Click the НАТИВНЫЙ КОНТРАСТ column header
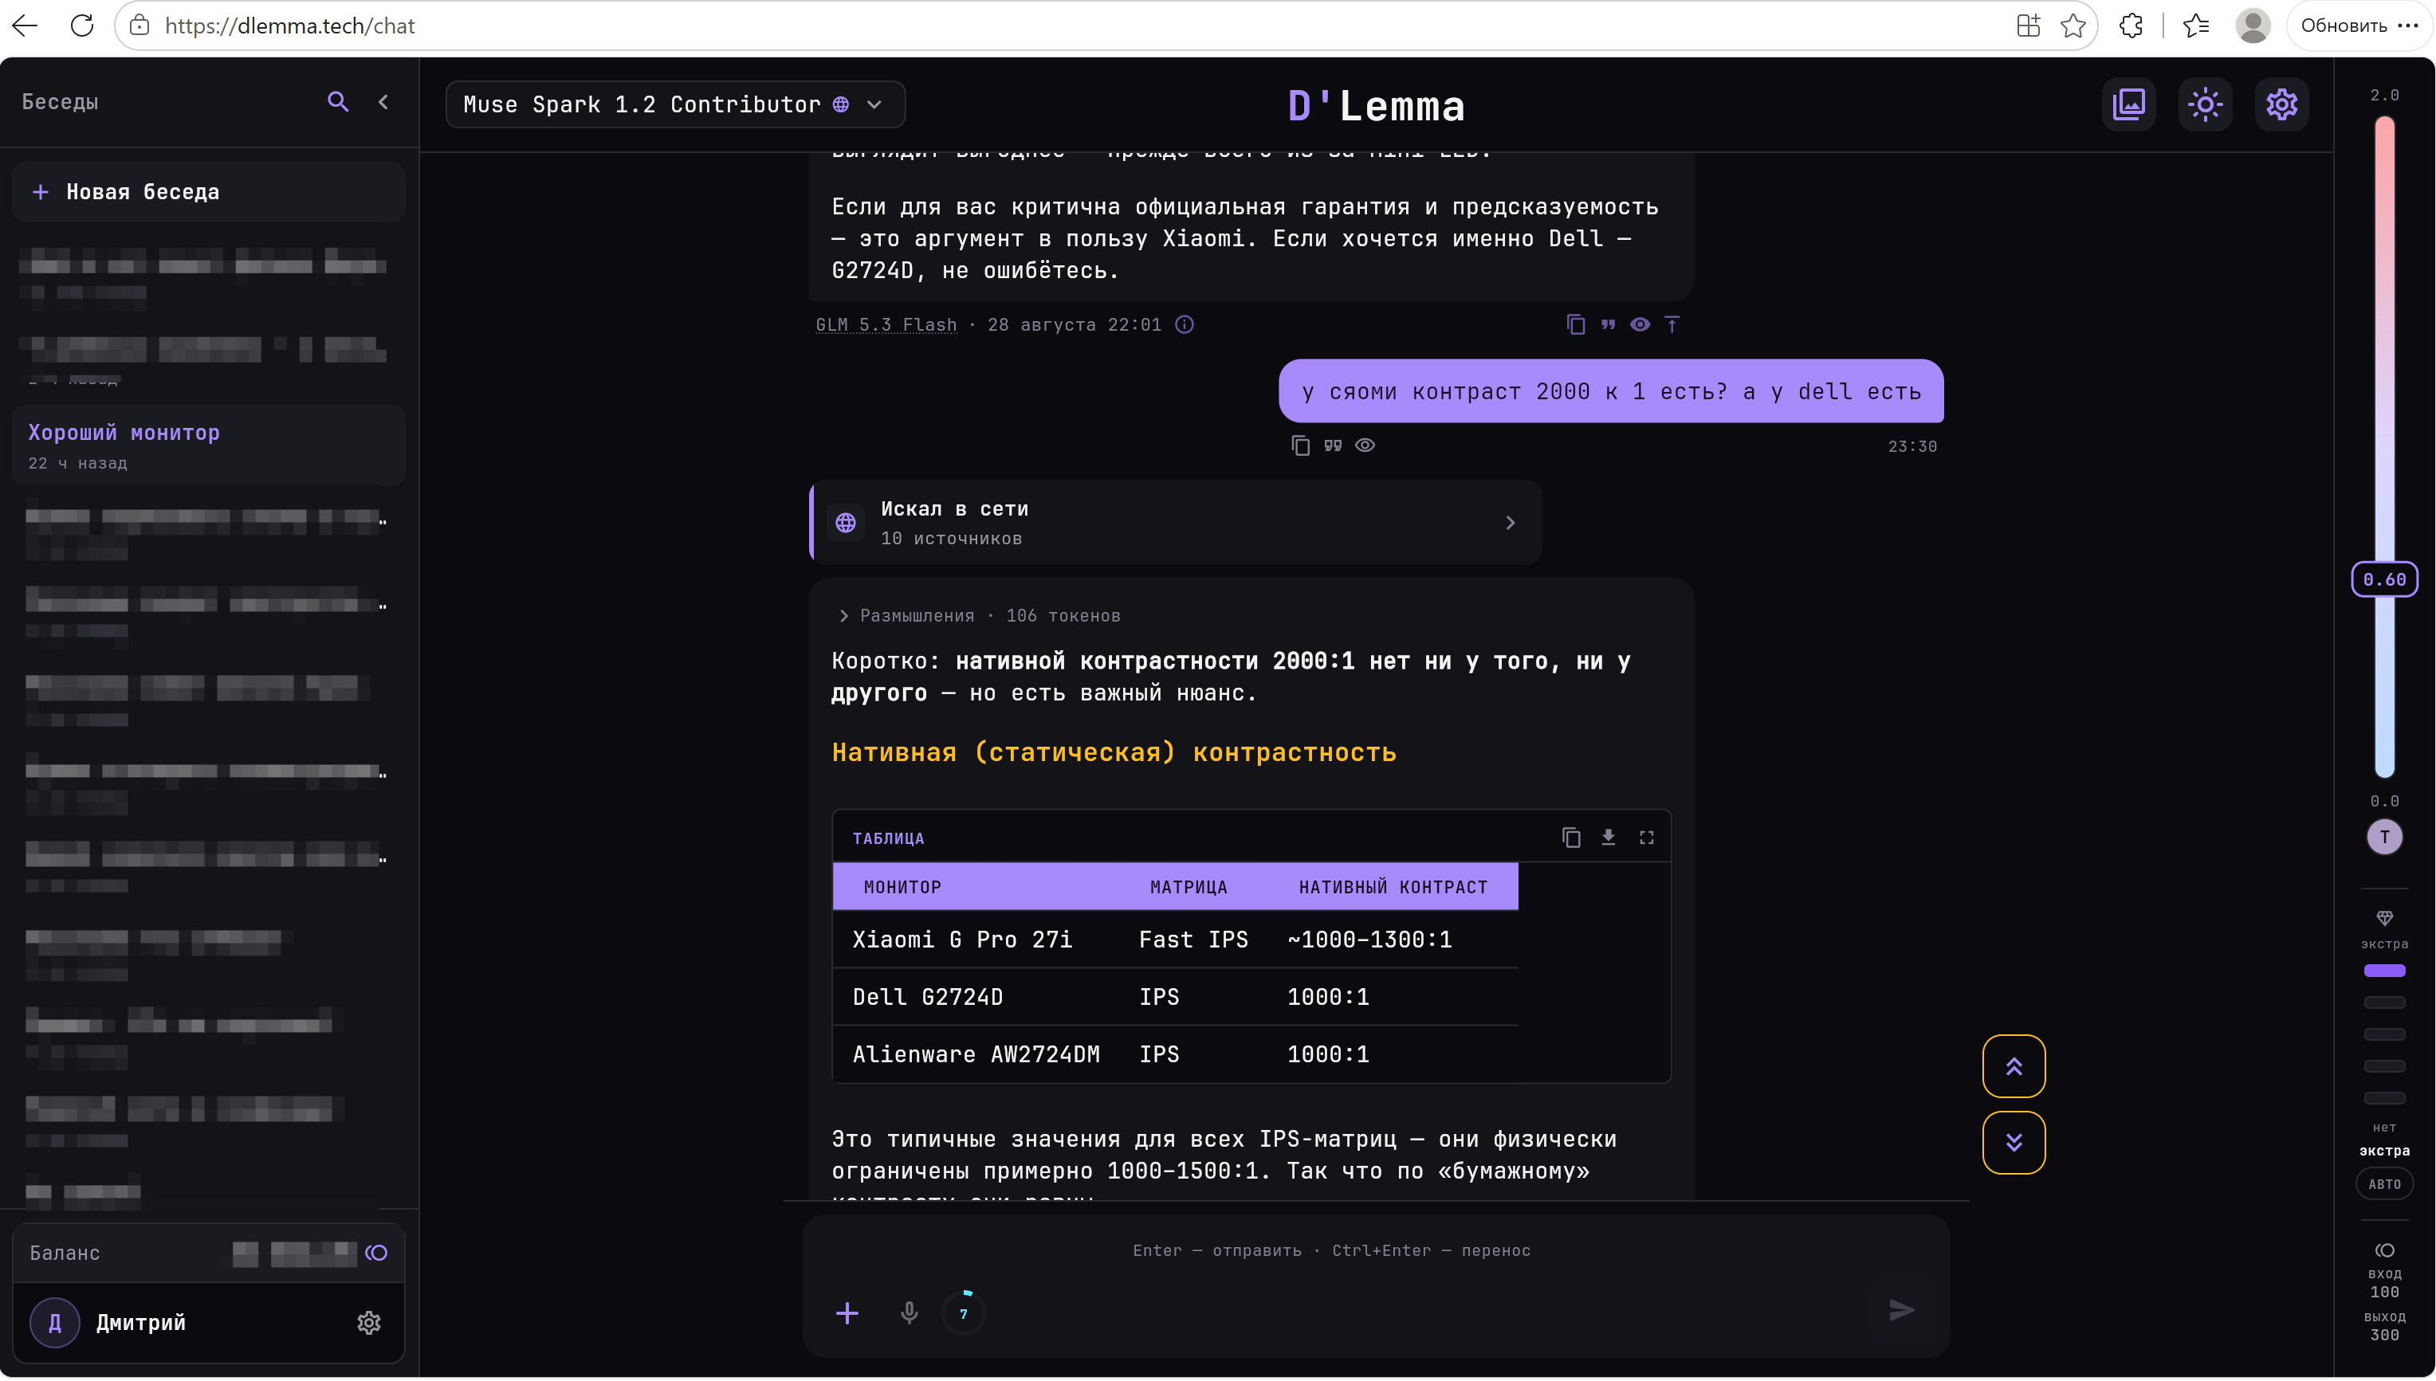 coord(1393,887)
